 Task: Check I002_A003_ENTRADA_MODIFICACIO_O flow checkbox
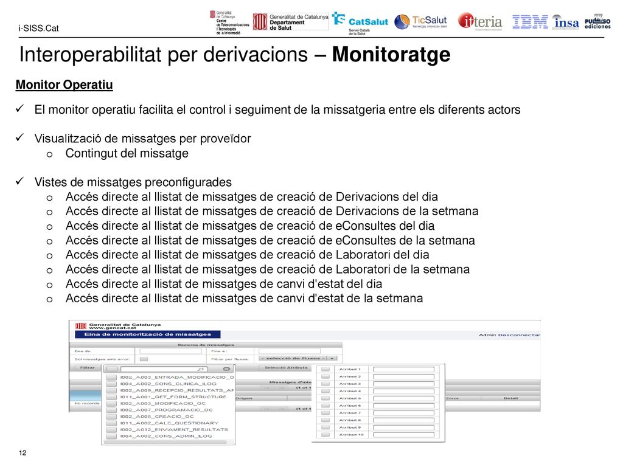[x=111, y=377]
